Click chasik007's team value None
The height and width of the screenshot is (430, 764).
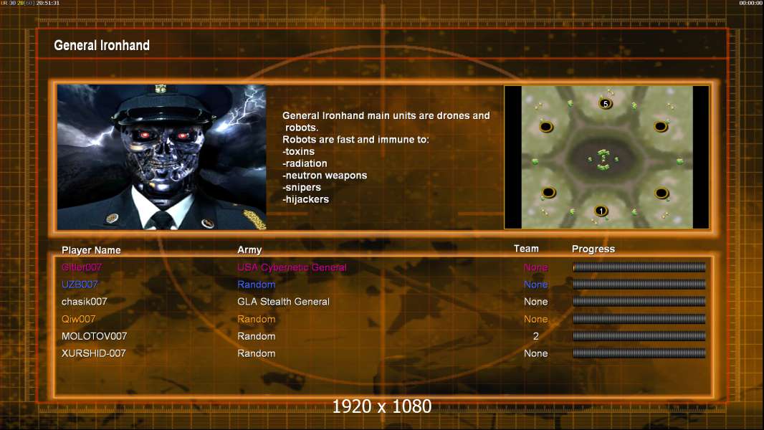pyautogui.click(x=535, y=302)
